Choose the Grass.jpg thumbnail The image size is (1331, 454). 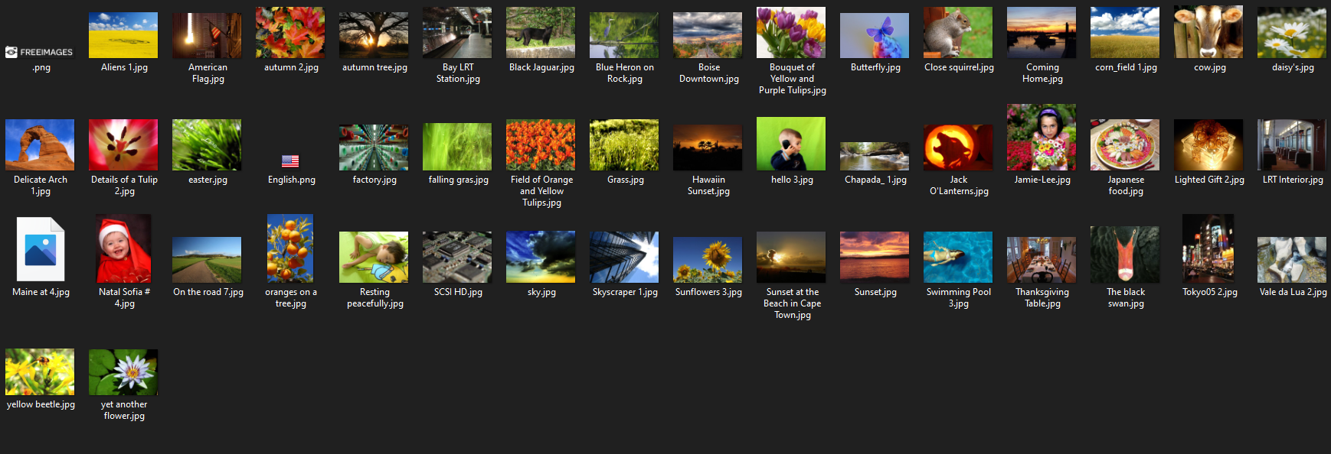pos(624,144)
